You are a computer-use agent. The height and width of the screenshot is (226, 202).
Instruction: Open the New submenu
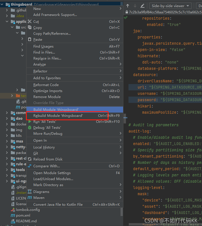75,9
